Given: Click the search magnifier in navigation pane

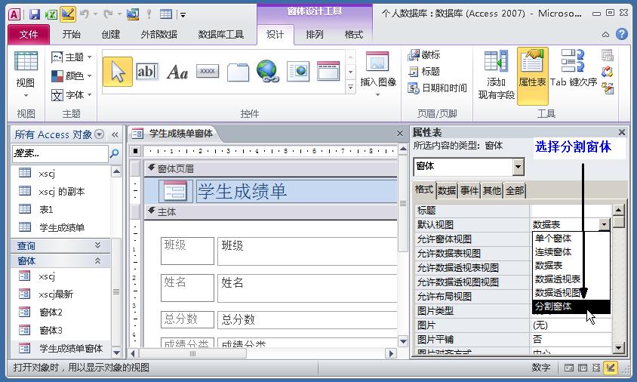Looking at the screenshot, I should 115,153.
